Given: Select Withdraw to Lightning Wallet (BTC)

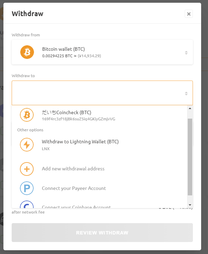Looking at the screenshot, I should (80, 142).
